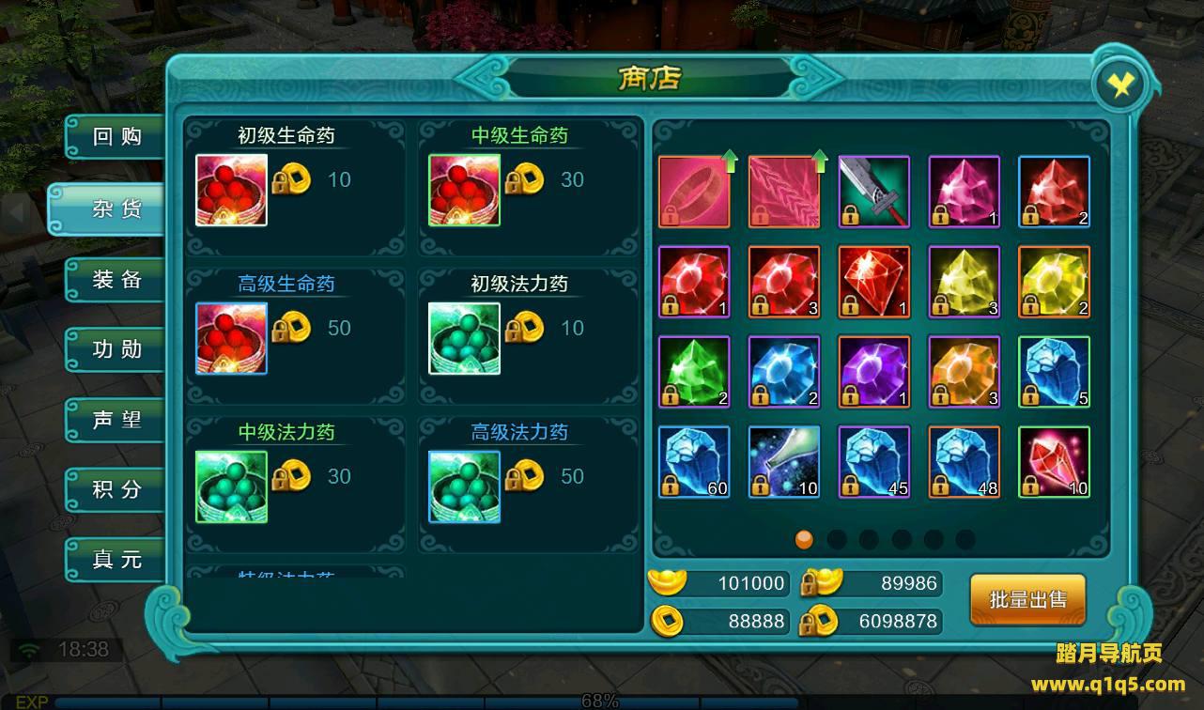Choose the 高级法力药 green potion icon
Screen dimensions: 1204x710
[464, 486]
